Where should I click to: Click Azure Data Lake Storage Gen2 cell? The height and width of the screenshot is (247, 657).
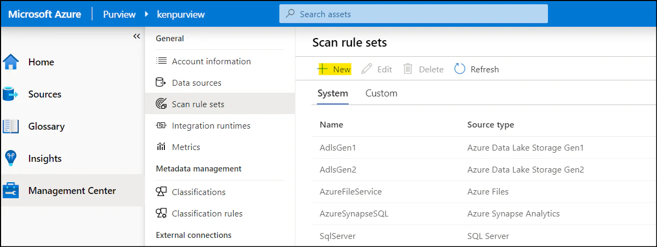pos(526,169)
